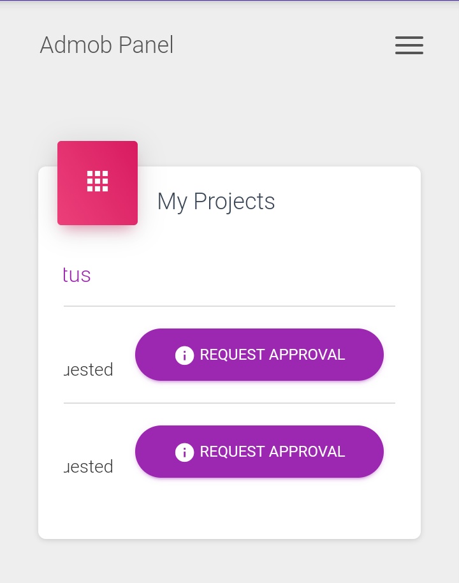Click the REQUEST APPROVAL text in the second button
The height and width of the screenshot is (583, 459).
[x=272, y=452]
